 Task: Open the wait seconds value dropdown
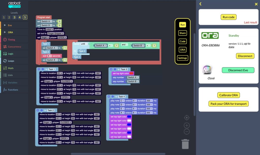pos(50,56)
